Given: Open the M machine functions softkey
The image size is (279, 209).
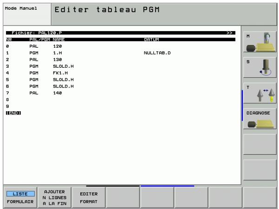Looking at the screenshot, I should coord(260,42).
